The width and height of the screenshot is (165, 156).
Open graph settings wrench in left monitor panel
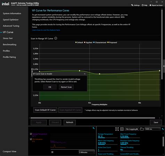point(94,128)
